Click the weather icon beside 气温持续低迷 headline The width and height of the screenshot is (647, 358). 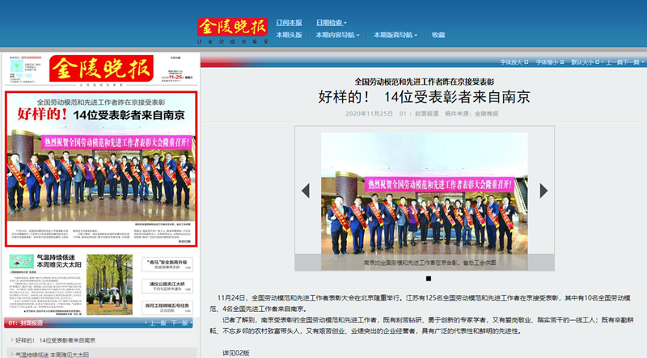pos(22,262)
